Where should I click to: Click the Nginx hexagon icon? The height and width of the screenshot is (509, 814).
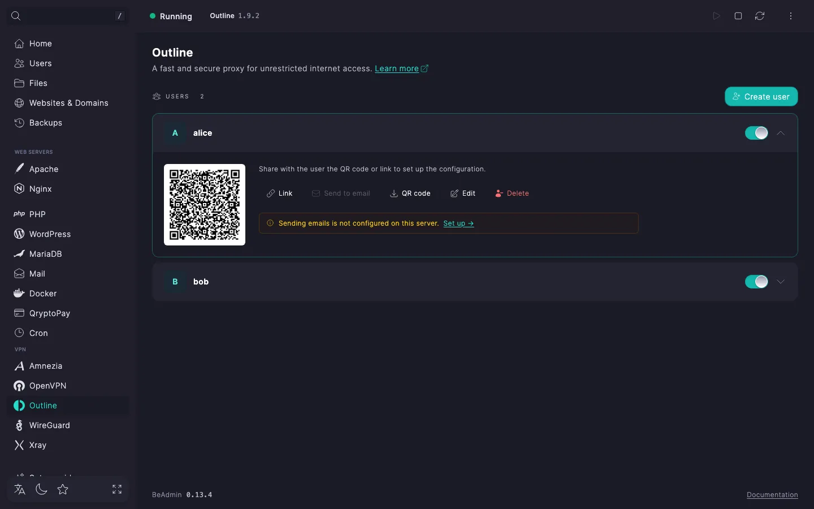point(19,189)
